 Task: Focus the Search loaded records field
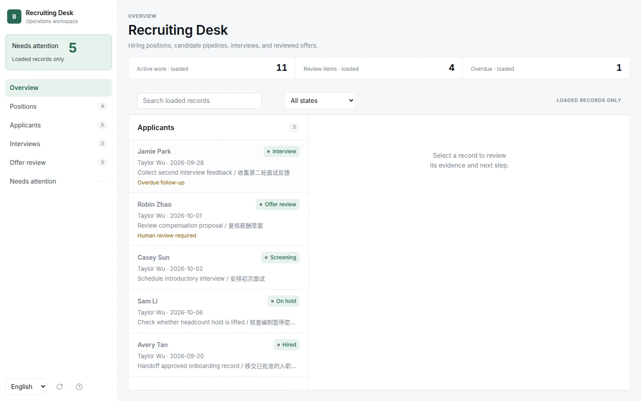tap(199, 101)
